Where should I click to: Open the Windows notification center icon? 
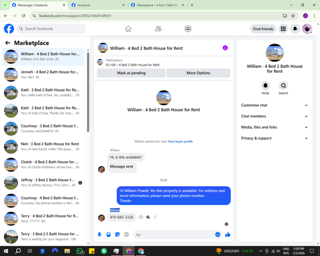pyautogui.click(x=312, y=251)
